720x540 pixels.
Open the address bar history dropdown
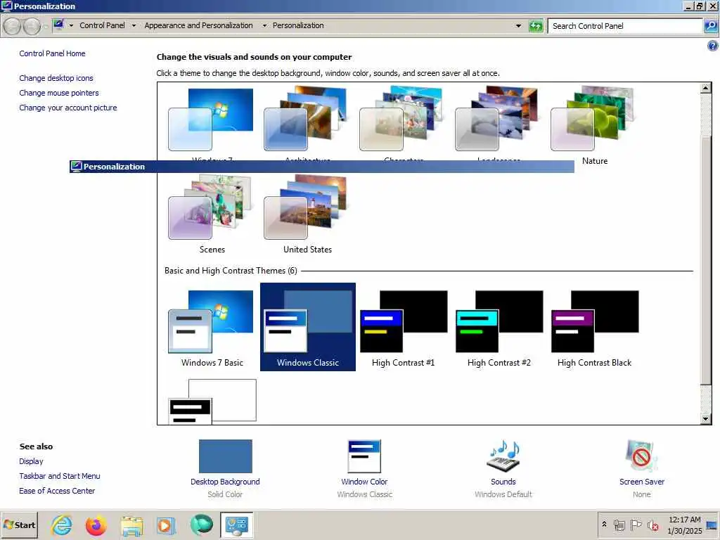[518, 26]
